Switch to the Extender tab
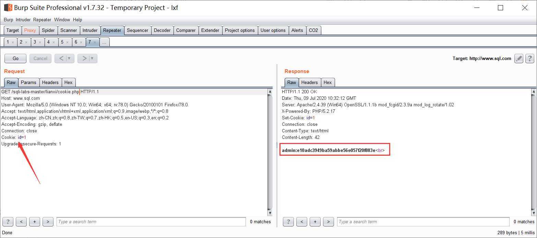Image resolution: width=537 pixels, height=238 pixels. [x=210, y=30]
